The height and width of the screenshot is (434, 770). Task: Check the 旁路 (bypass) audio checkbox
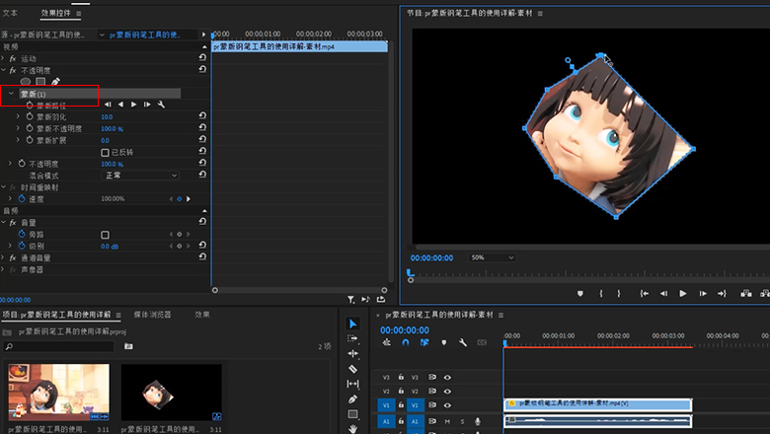click(105, 235)
